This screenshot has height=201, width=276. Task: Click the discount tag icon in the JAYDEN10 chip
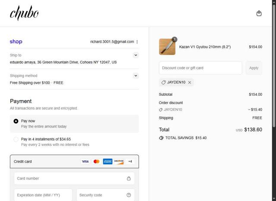point(163,82)
